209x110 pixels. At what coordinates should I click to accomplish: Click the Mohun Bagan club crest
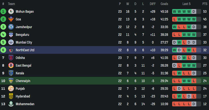pos(11,12)
